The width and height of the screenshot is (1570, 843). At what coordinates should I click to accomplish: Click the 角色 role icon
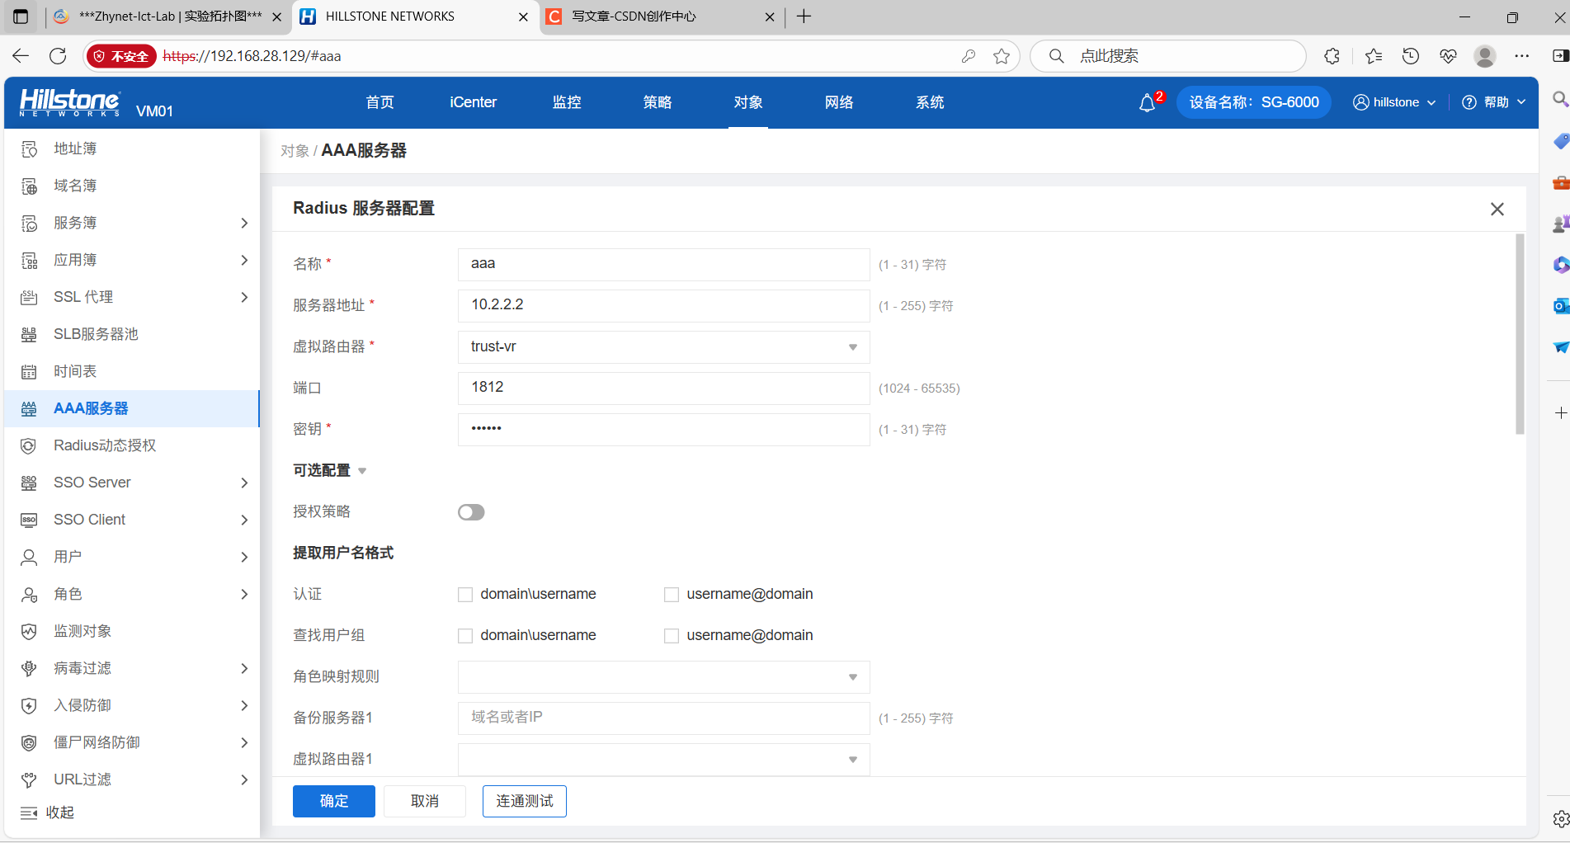coord(29,595)
